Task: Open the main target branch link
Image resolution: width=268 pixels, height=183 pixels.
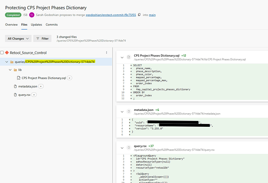Action: coord(152,15)
